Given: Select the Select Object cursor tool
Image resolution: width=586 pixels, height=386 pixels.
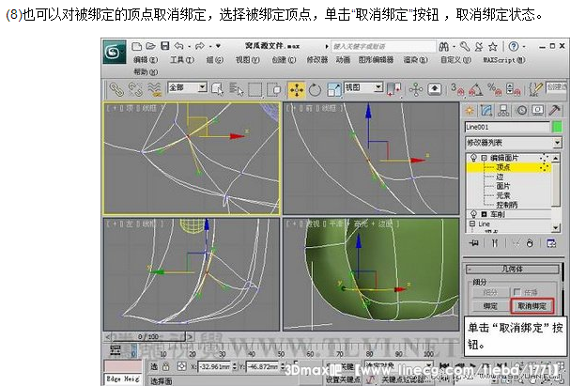Looking at the screenshot, I should point(217,89).
